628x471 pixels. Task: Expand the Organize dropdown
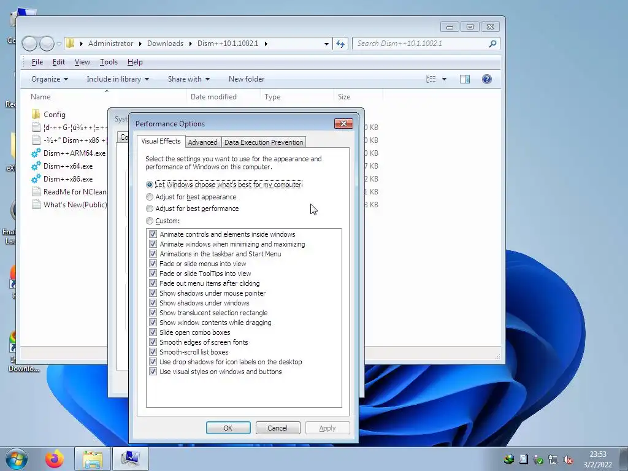coord(50,79)
